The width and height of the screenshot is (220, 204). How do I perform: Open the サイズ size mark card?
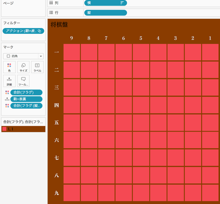[23, 67]
